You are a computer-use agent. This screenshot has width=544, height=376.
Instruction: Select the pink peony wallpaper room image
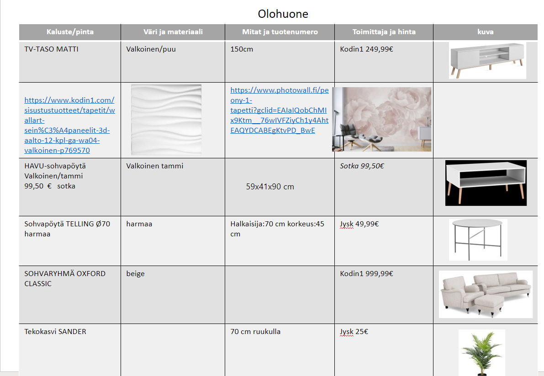pos(382,119)
